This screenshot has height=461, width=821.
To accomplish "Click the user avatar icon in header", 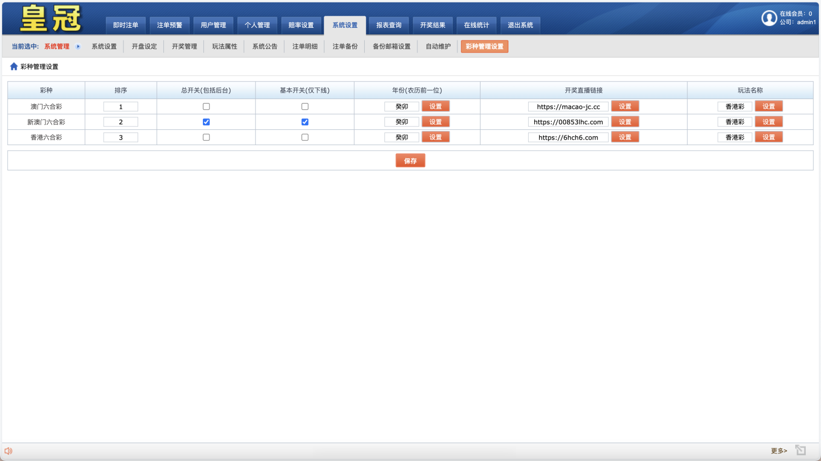I will (x=769, y=18).
